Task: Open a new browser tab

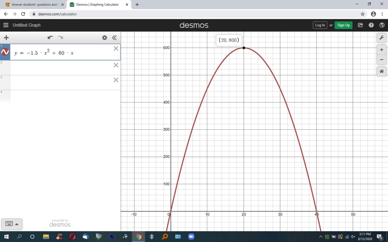Action: pyautogui.click(x=137, y=5)
